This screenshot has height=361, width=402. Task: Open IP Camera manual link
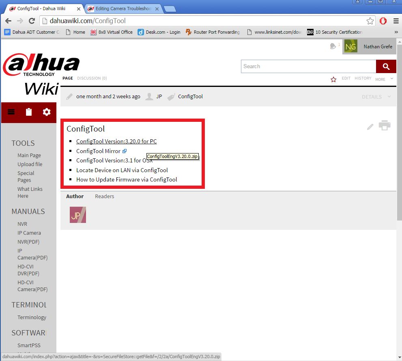tap(29, 233)
